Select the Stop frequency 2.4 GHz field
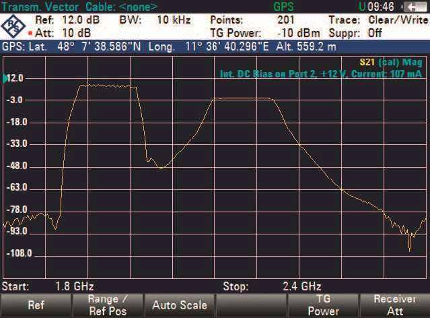 click(x=298, y=286)
